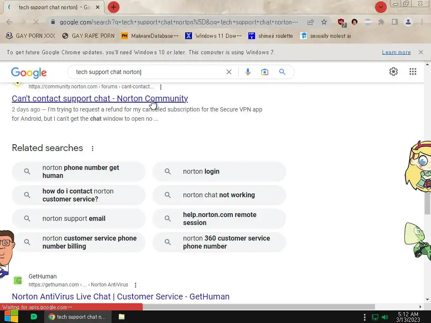Click the striped flag extension icon
Image resolution: width=431 pixels, height=323 pixels.
point(368,22)
